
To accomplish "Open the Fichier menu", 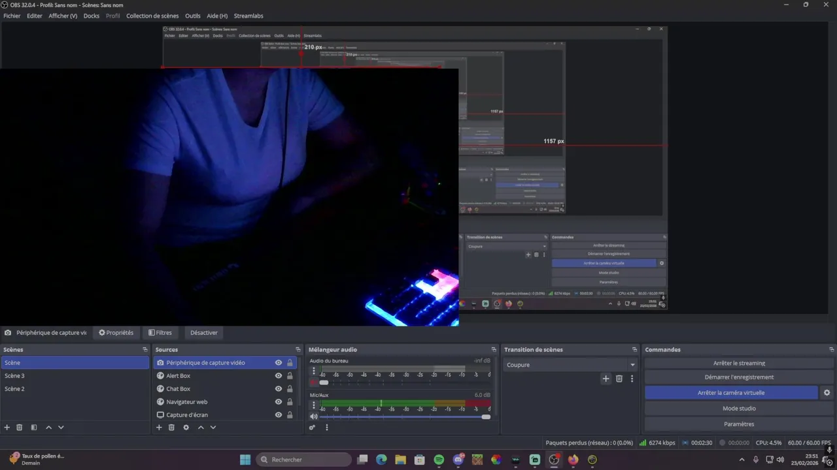I will pos(12,16).
